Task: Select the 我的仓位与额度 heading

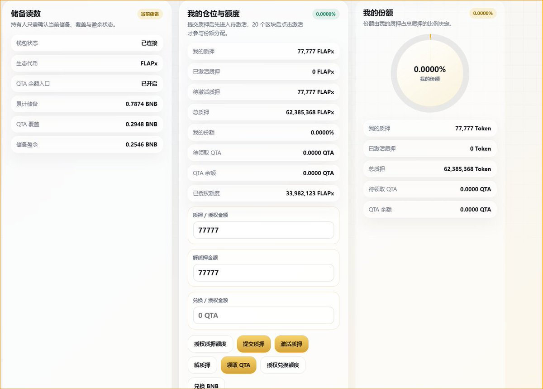Action: (214, 14)
